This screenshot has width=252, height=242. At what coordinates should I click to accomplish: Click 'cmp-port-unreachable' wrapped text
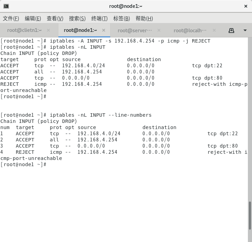click(31, 158)
